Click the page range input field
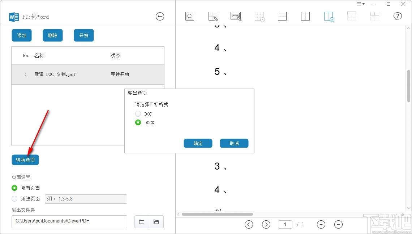Image resolution: width=412 pixels, height=234 pixels. (x=86, y=199)
